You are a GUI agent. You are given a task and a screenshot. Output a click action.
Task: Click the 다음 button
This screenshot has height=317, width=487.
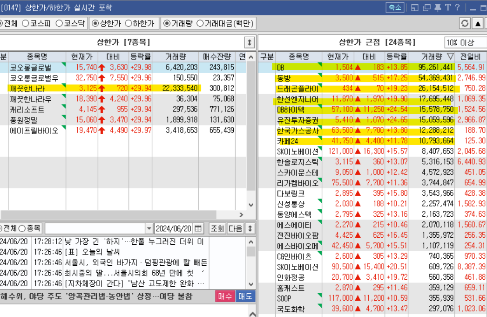(235, 228)
